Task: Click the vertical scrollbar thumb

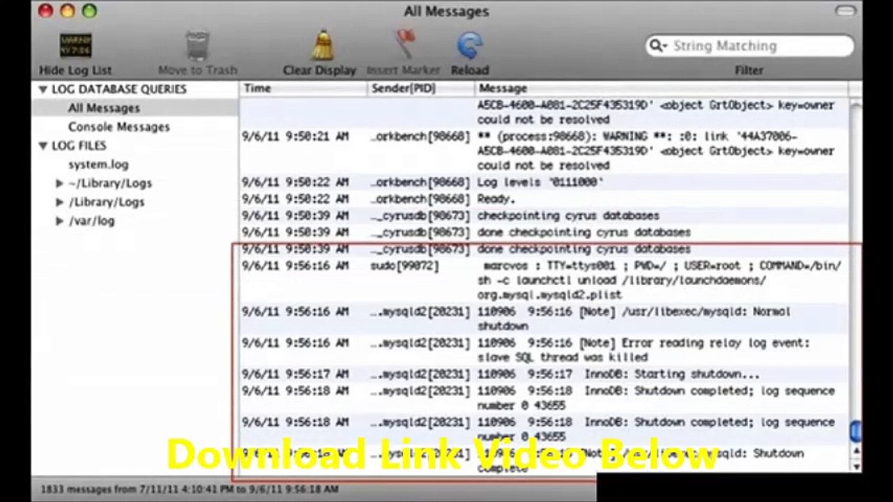Action: [855, 431]
